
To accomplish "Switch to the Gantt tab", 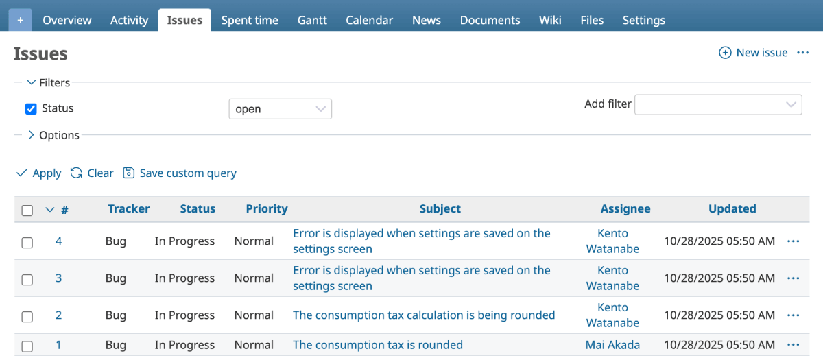I will coord(312,20).
